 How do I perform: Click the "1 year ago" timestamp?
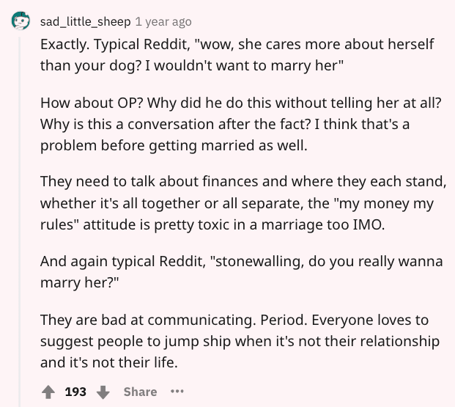[163, 21]
